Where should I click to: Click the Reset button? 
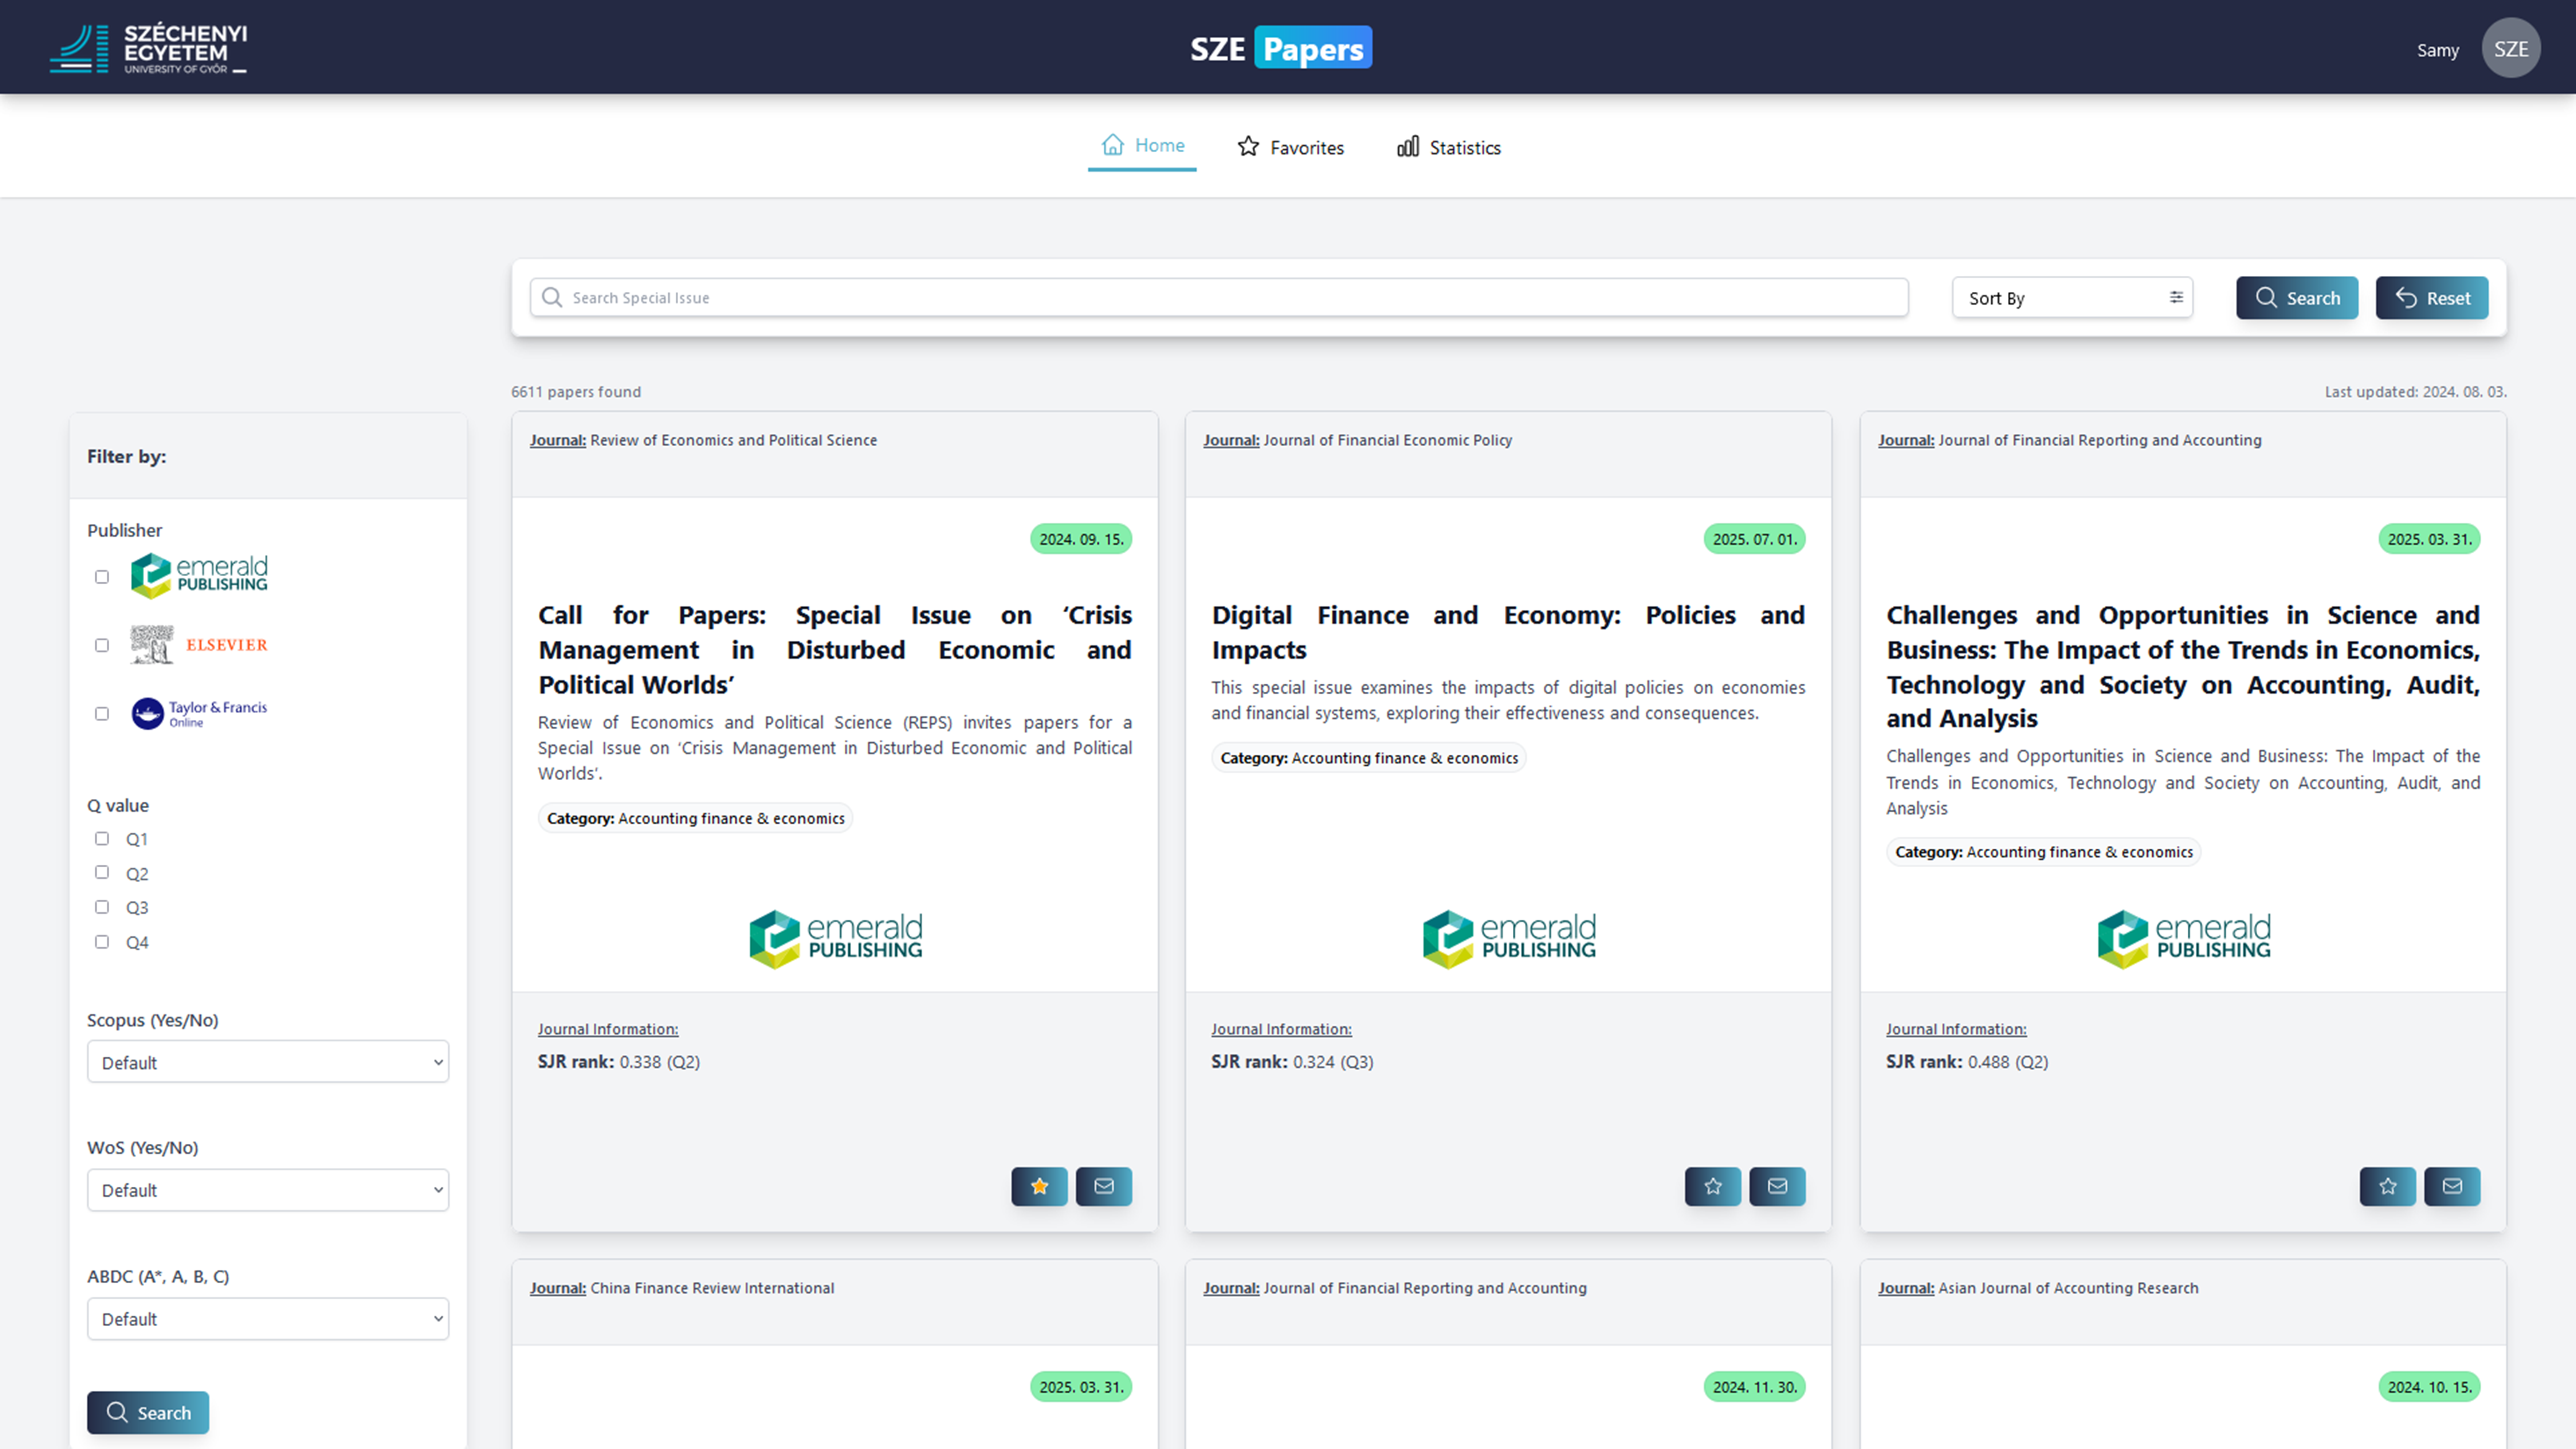(x=2432, y=298)
